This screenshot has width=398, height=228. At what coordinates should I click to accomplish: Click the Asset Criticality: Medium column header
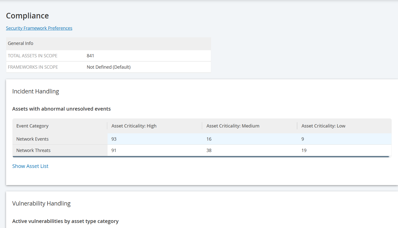tap(233, 126)
